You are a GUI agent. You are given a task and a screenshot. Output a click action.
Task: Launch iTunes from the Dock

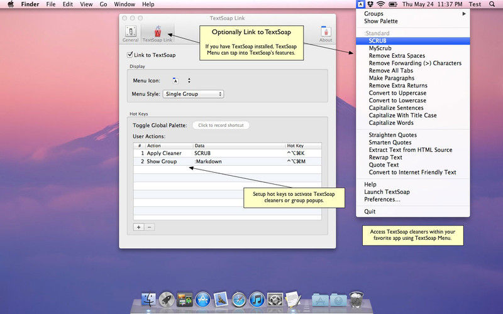257,299
